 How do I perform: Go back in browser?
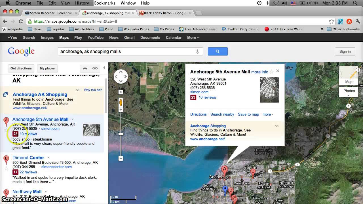(5, 21)
